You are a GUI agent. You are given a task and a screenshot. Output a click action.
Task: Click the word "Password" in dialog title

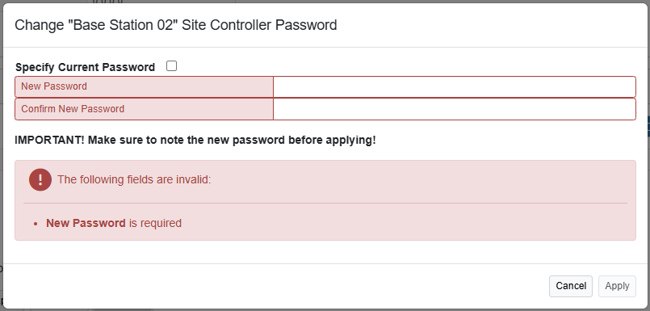[x=306, y=25]
